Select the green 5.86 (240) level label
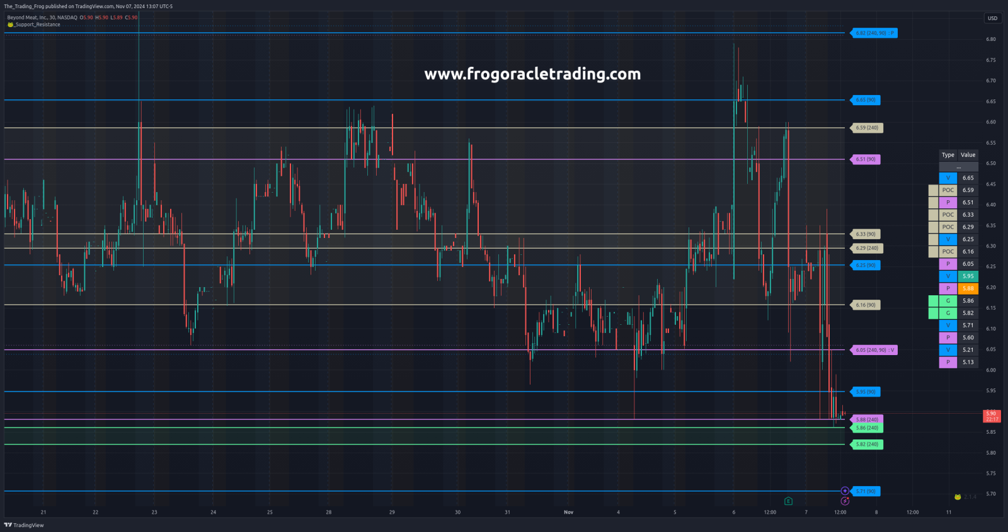This screenshot has height=532, width=1008. 867,427
